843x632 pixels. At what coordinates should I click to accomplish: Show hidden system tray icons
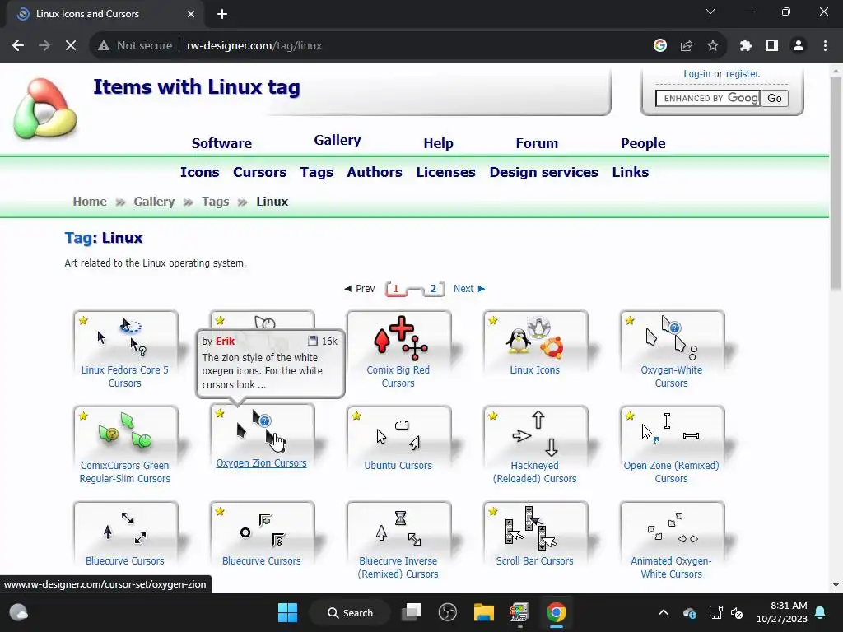[x=664, y=612]
